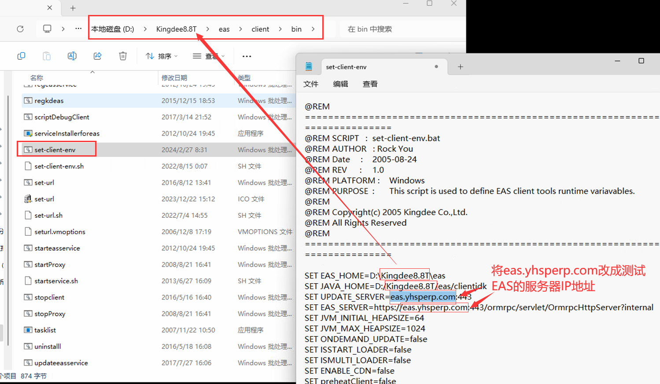The height and width of the screenshot is (384, 660).
Task: Click the Paste icon in Explorer toolbar
Action: [x=46, y=56]
